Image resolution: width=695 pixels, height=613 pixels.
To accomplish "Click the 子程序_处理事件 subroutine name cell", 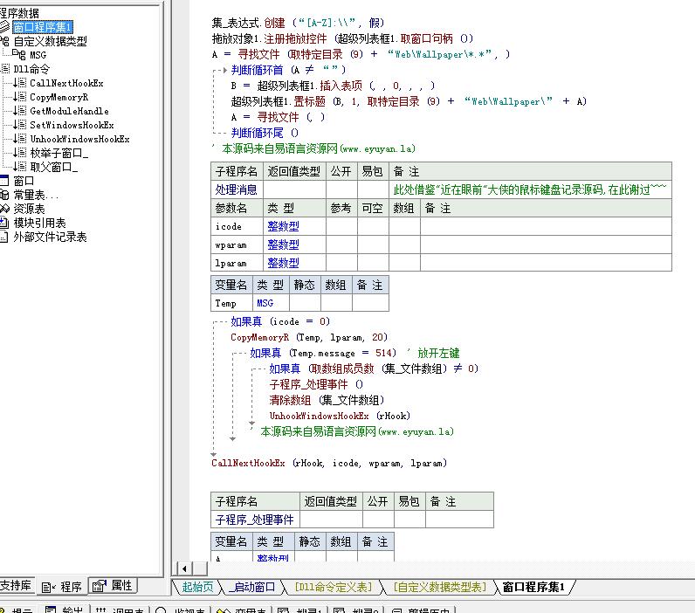I will 255,520.
